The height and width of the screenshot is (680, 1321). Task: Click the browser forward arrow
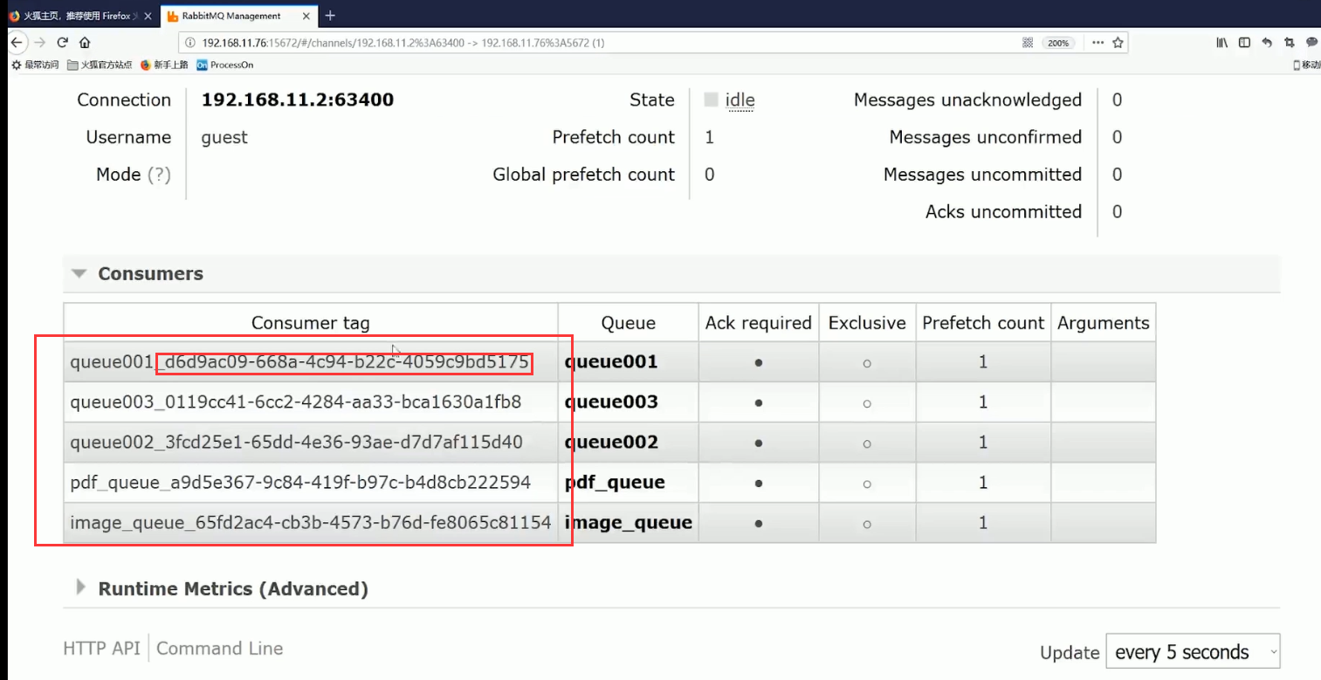pyautogui.click(x=39, y=42)
